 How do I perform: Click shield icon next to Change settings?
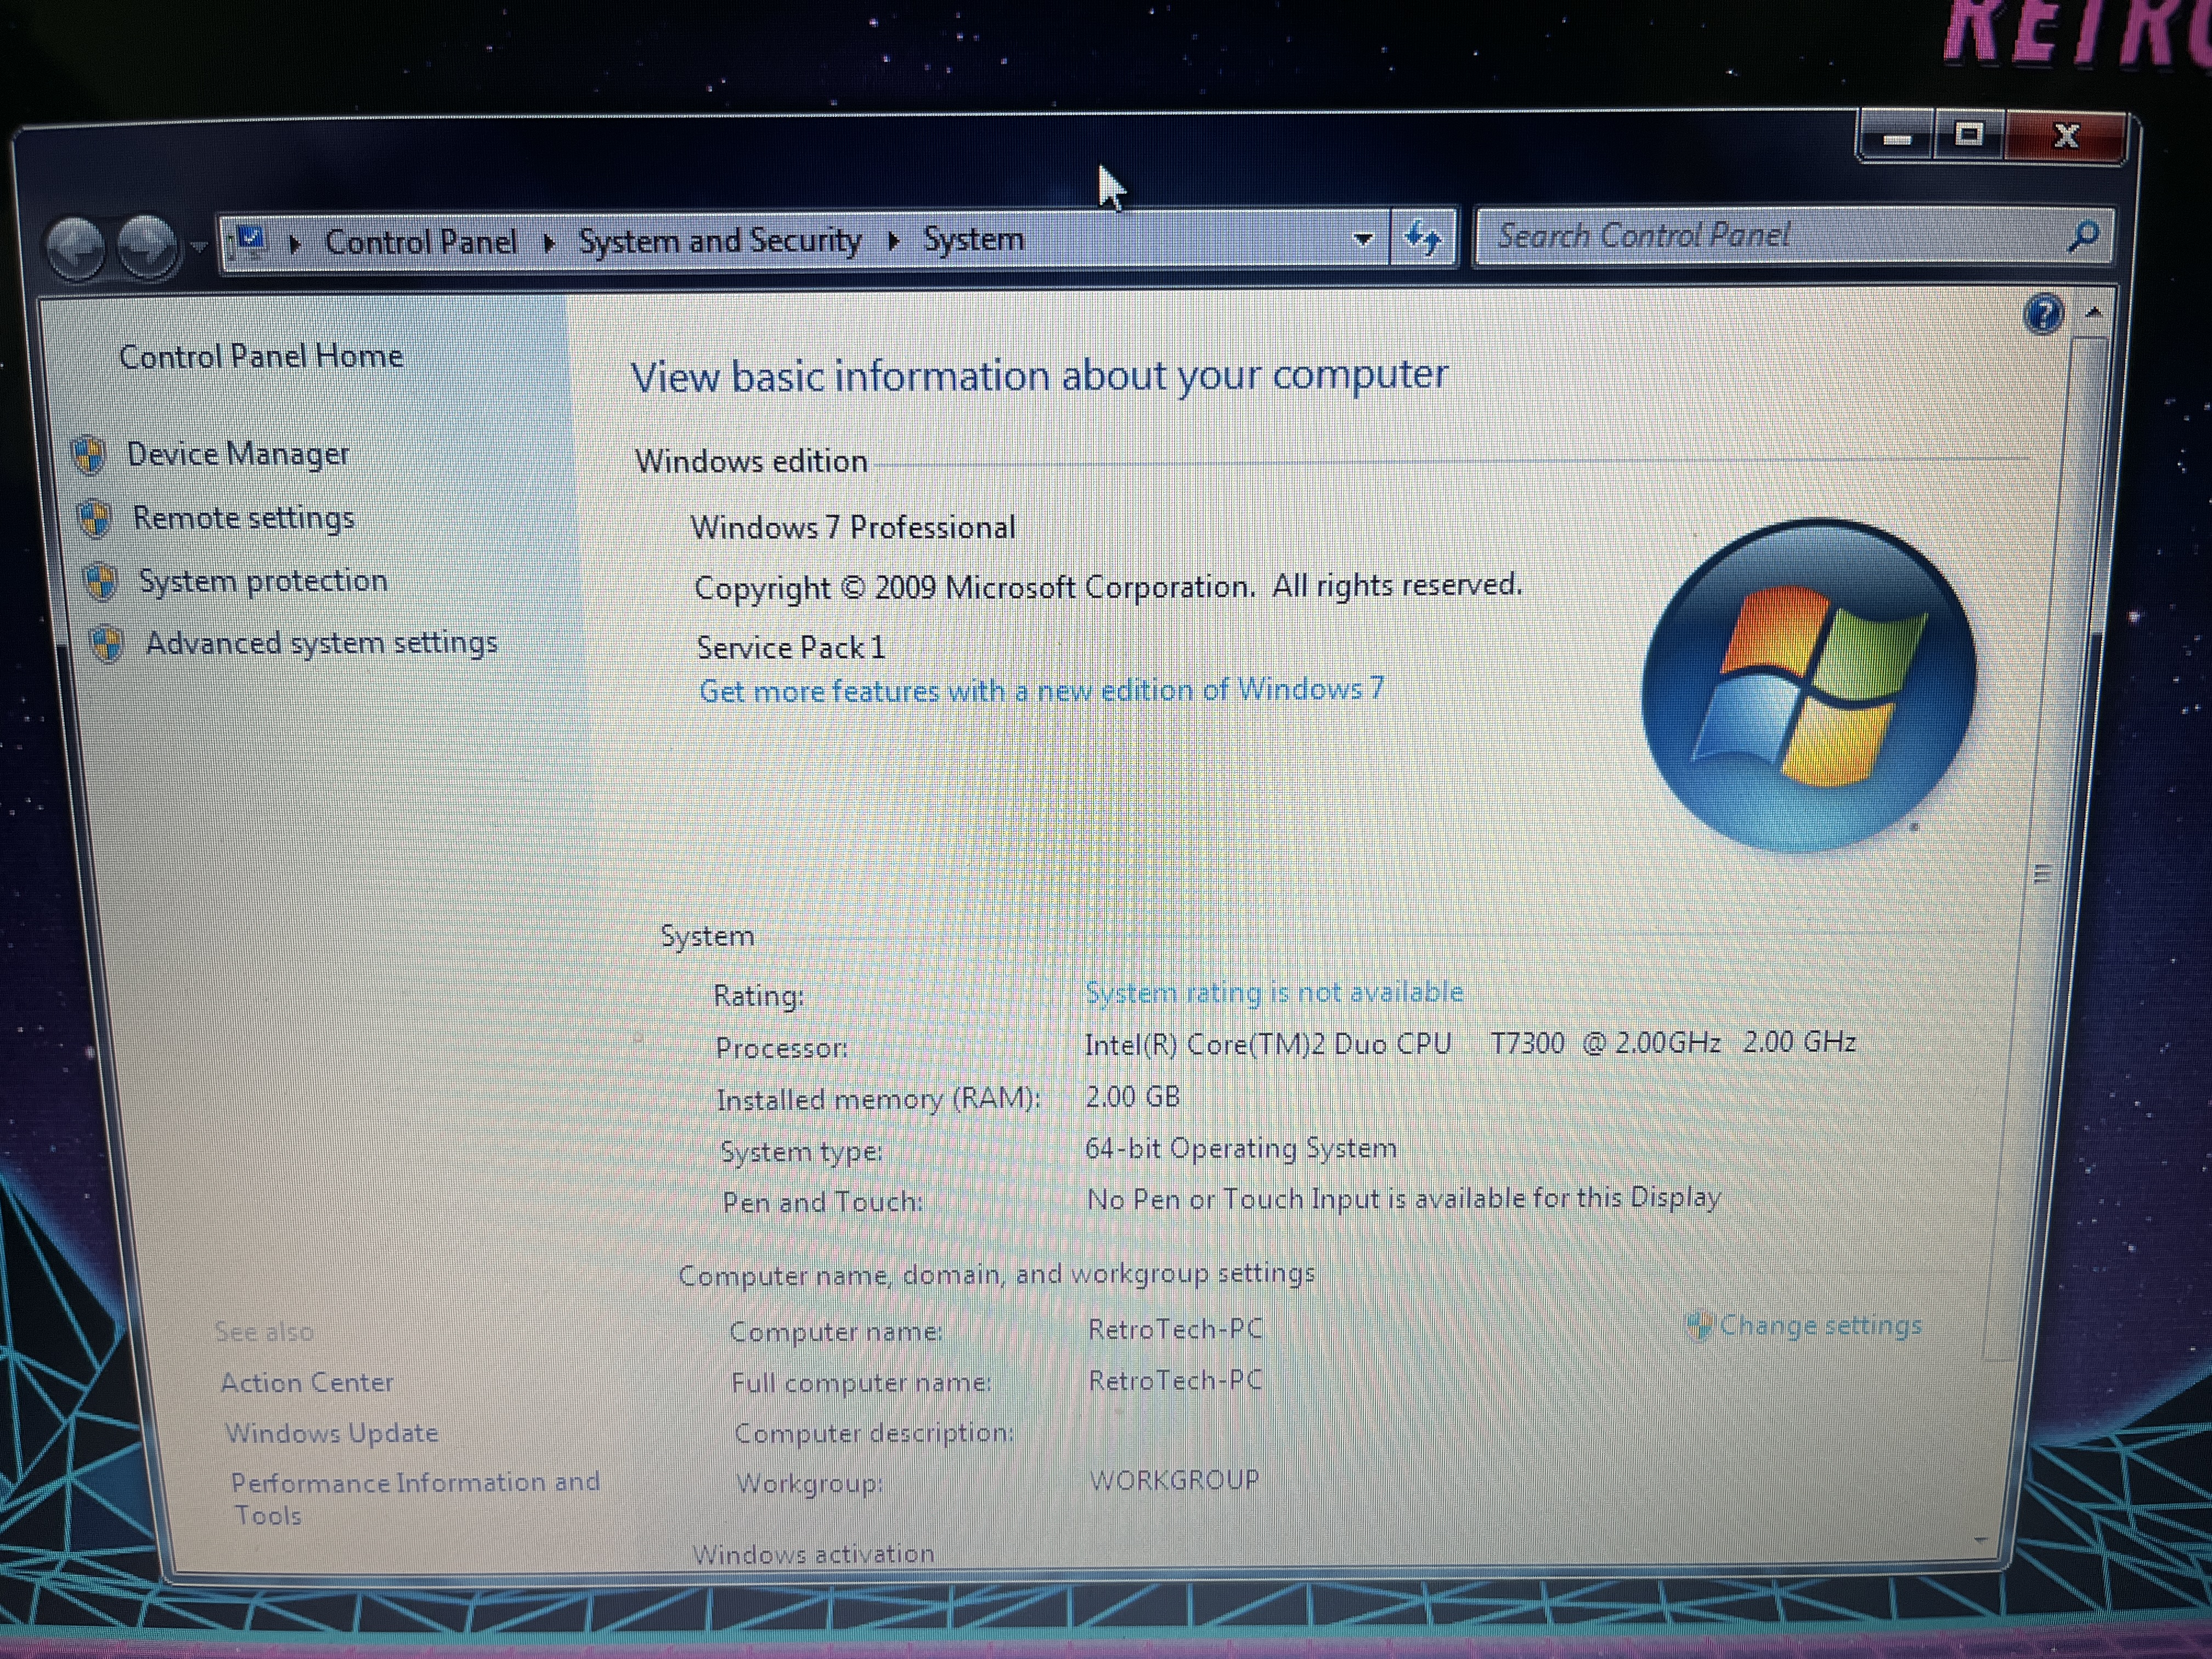click(1699, 1326)
